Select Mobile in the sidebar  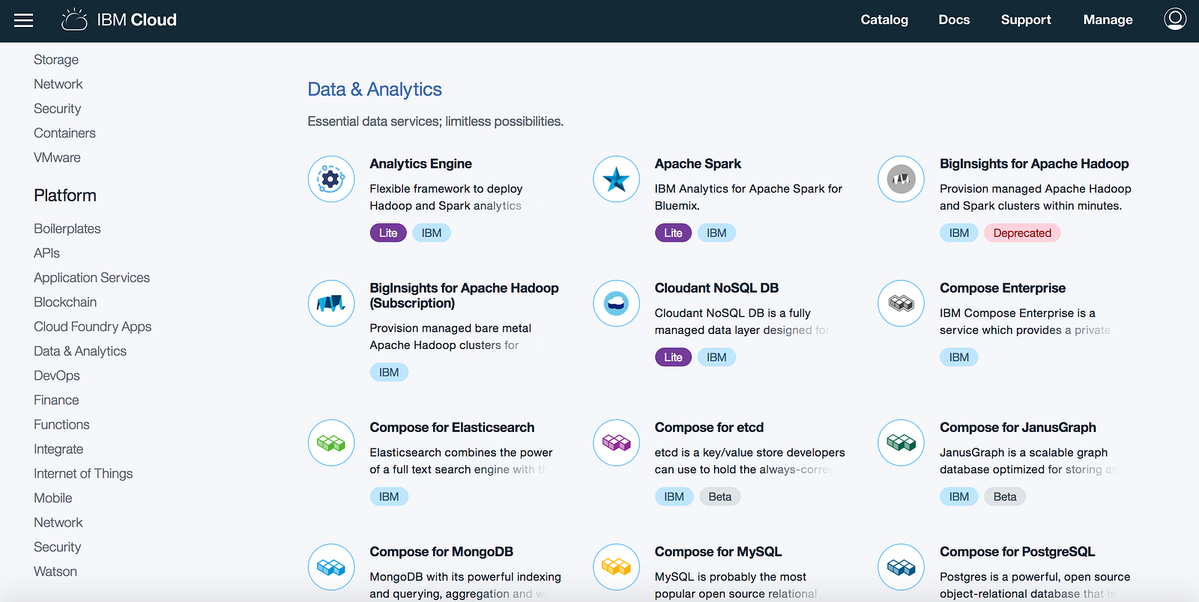click(53, 499)
